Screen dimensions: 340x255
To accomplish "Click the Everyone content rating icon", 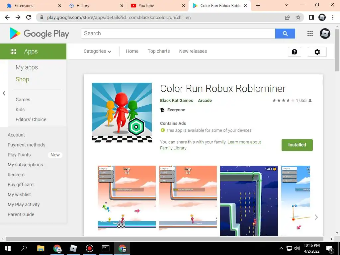I will (x=162, y=110).
